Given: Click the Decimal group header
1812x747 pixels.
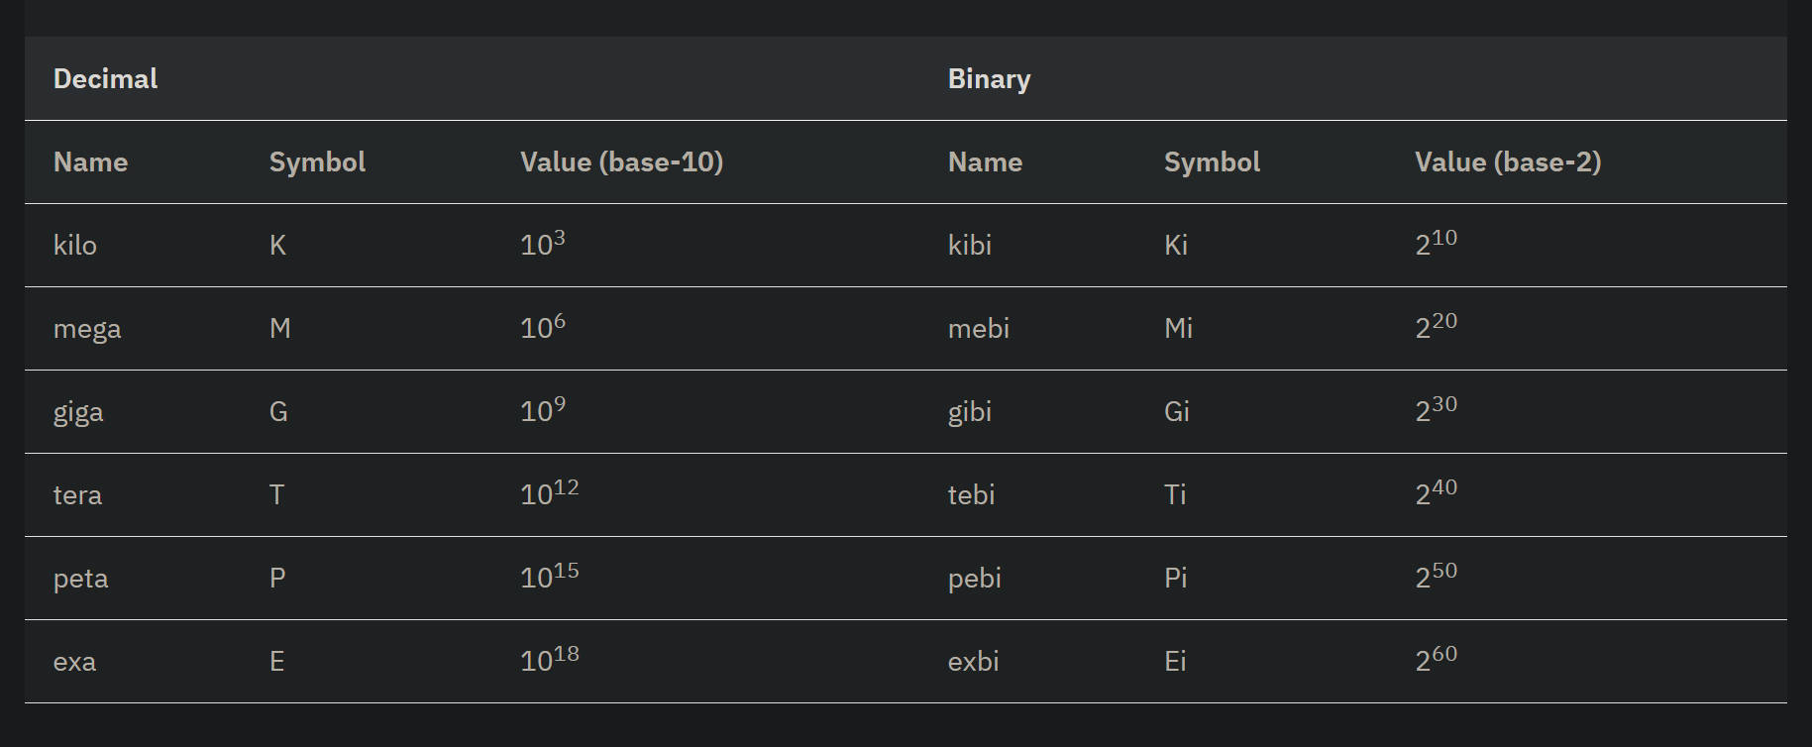Looking at the screenshot, I should 105,79.
